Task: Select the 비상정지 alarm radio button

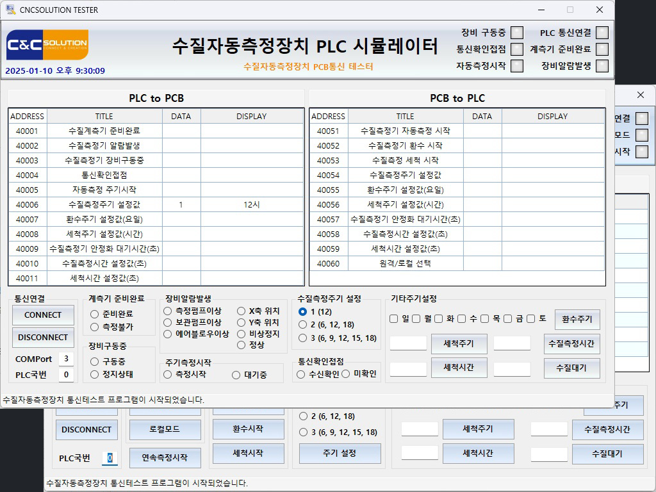Action: pyautogui.click(x=242, y=334)
